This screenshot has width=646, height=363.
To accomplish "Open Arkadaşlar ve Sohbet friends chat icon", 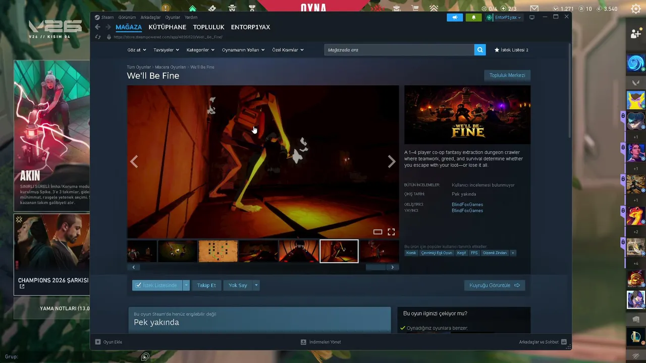I will coord(564,342).
